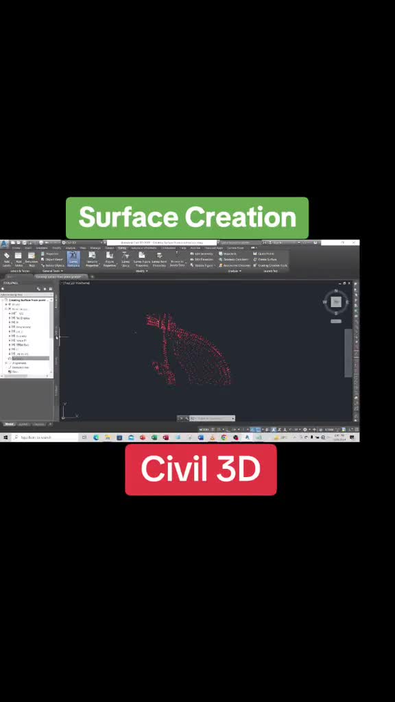Viewport: 395px width, 702px height.
Task: Select the Alignments item in Prospector tree
Action: [19, 363]
